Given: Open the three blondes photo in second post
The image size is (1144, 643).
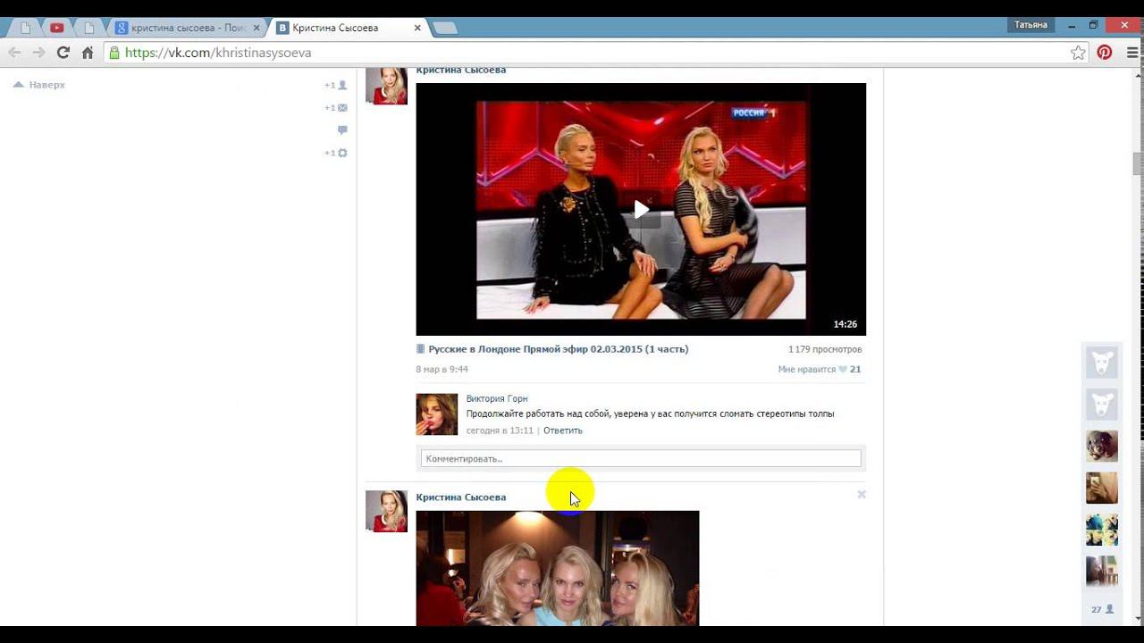Looking at the screenshot, I should pyautogui.click(x=558, y=568).
